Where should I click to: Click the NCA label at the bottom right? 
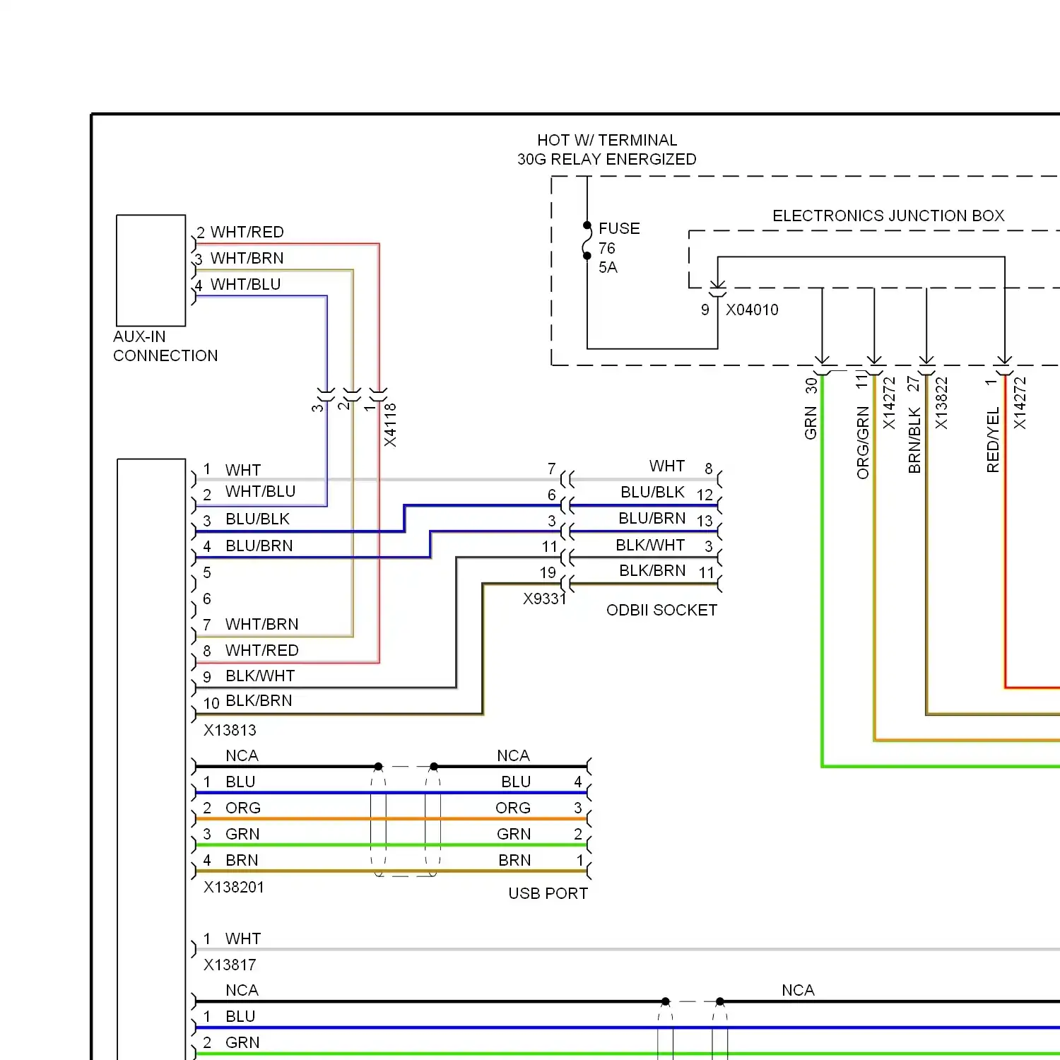[x=798, y=990]
